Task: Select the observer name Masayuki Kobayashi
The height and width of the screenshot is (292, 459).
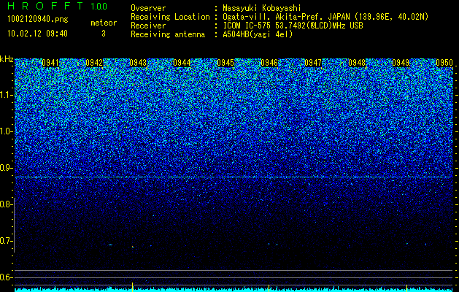Action: click(261, 8)
